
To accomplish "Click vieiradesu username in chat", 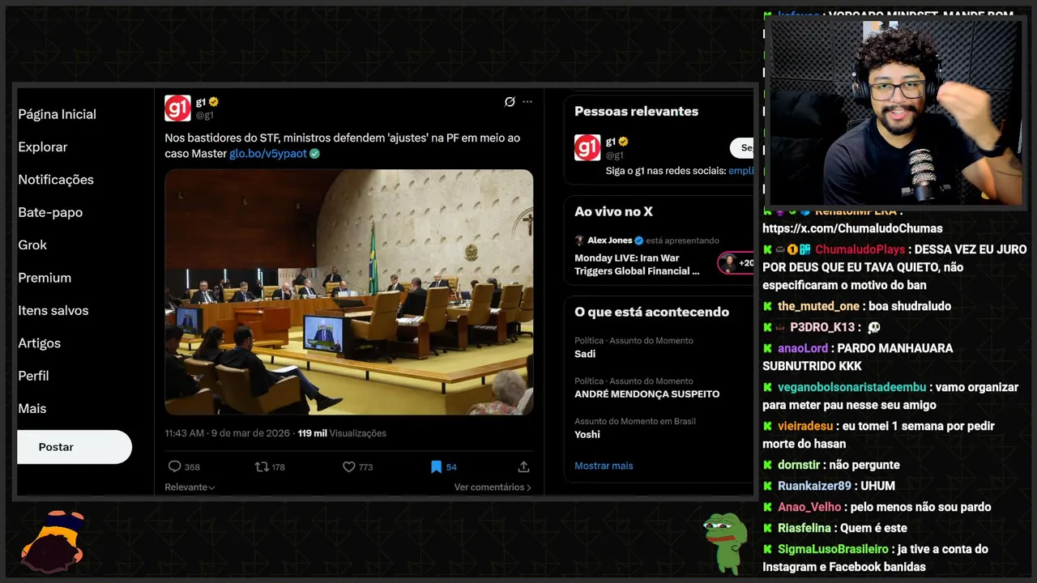I will (805, 426).
